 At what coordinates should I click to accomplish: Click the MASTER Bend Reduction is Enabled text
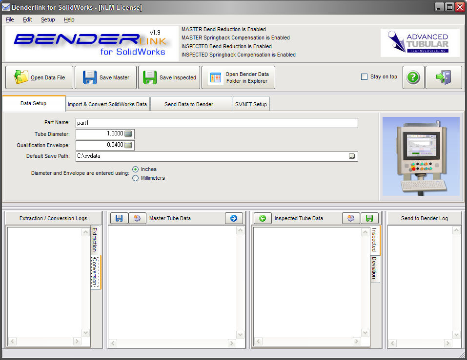(x=223, y=29)
